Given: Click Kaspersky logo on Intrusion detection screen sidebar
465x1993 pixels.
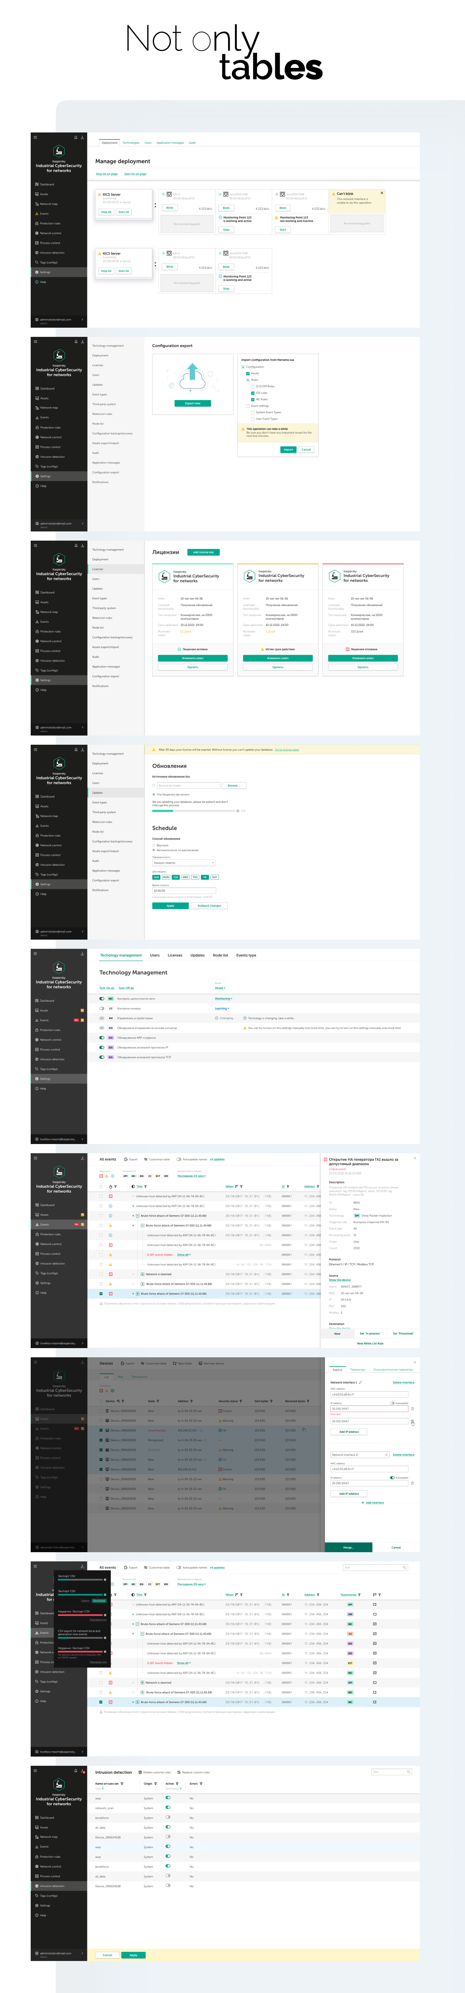Looking at the screenshot, I should click(x=59, y=1785).
